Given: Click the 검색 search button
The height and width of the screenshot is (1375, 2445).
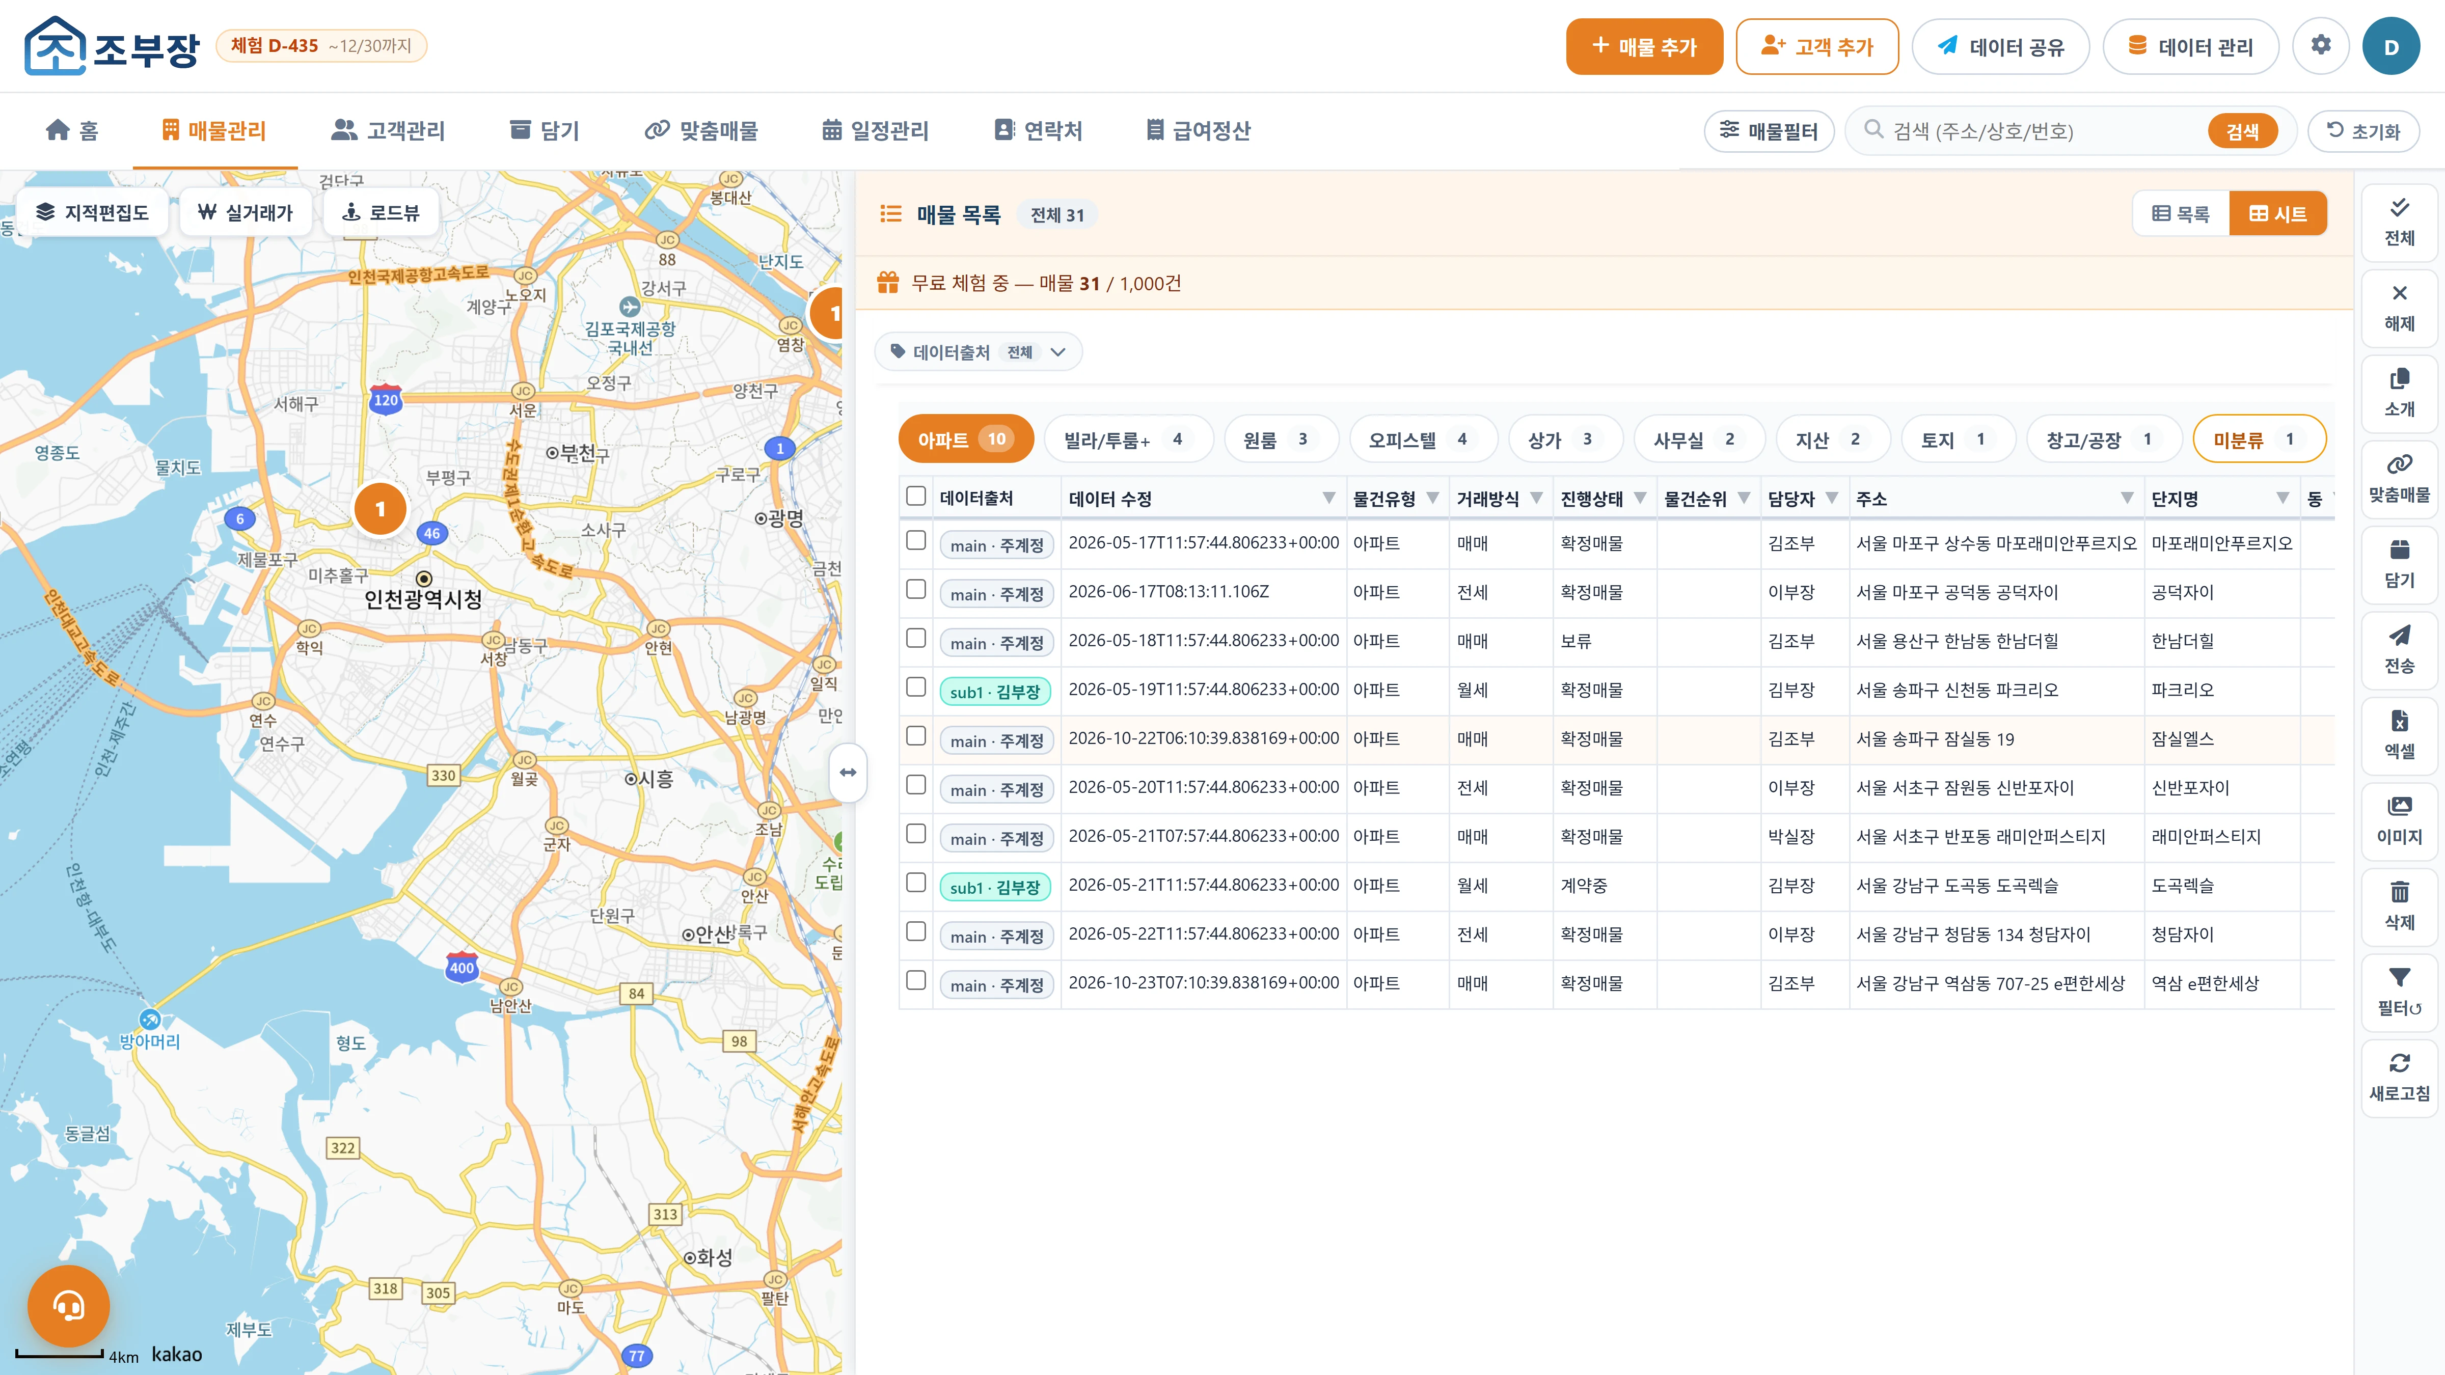Looking at the screenshot, I should pos(2242,131).
